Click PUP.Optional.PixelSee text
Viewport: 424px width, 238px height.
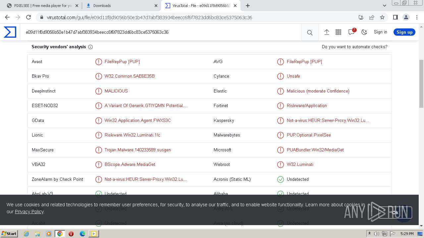pyautogui.click(x=309, y=135)
